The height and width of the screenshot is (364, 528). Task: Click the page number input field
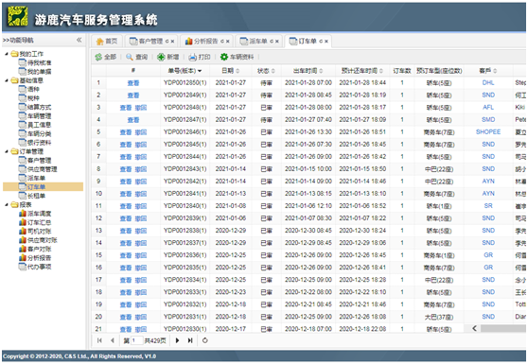[136, 340]
